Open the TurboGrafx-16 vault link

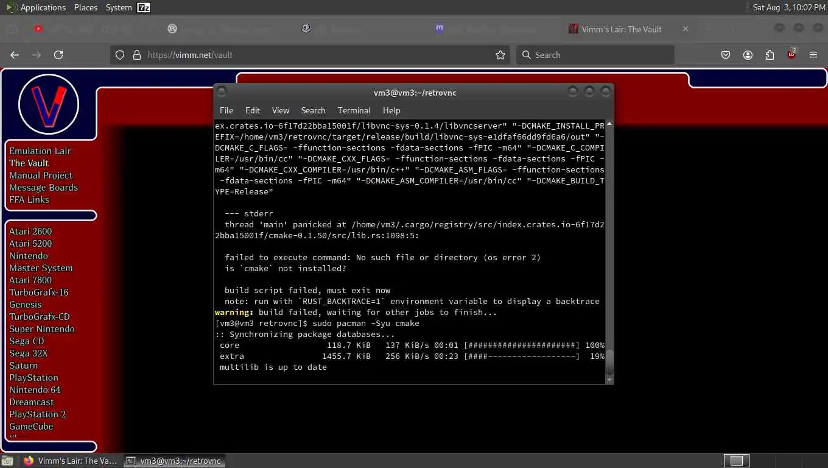39,292
